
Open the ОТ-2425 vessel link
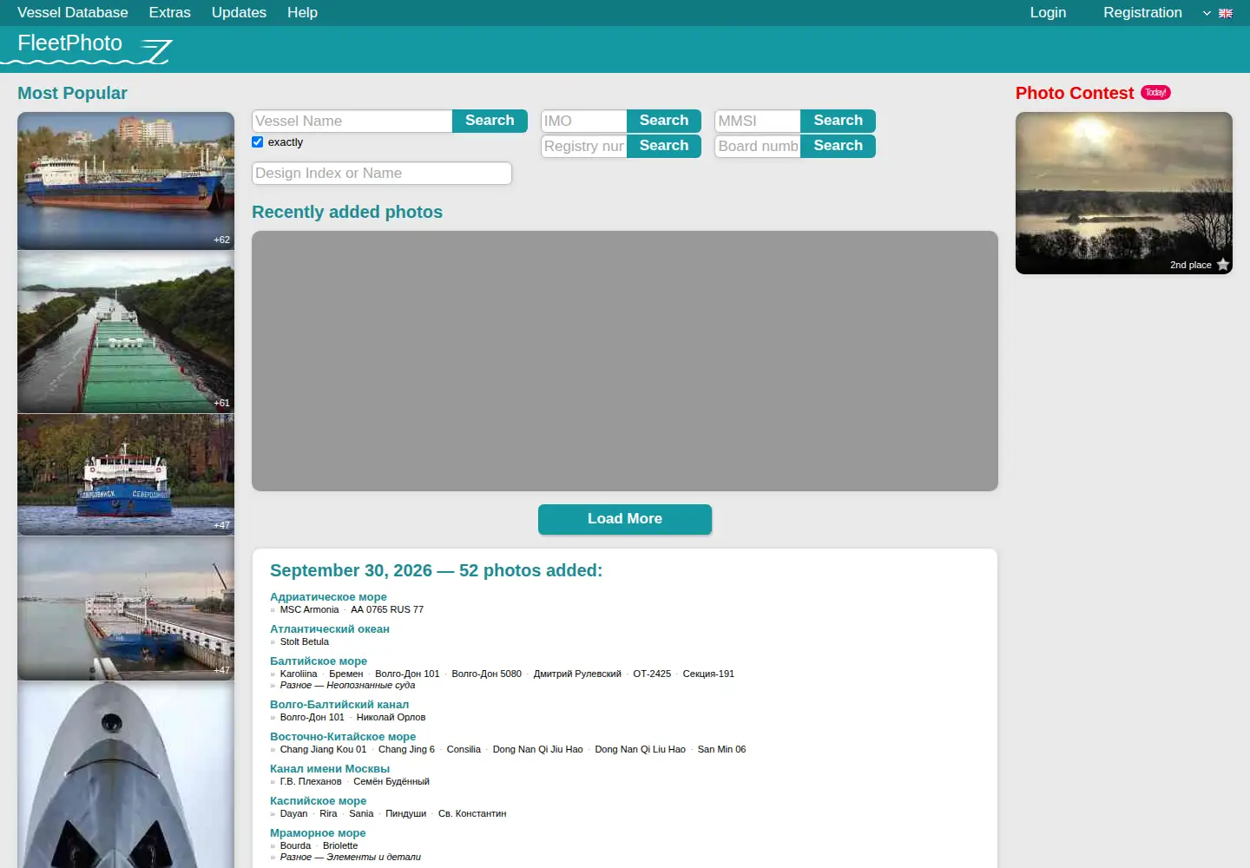[x=652, y=674]
